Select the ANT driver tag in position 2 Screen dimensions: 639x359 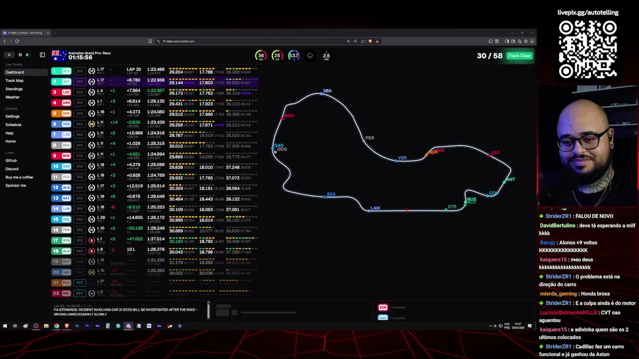(x=62, y=82)
